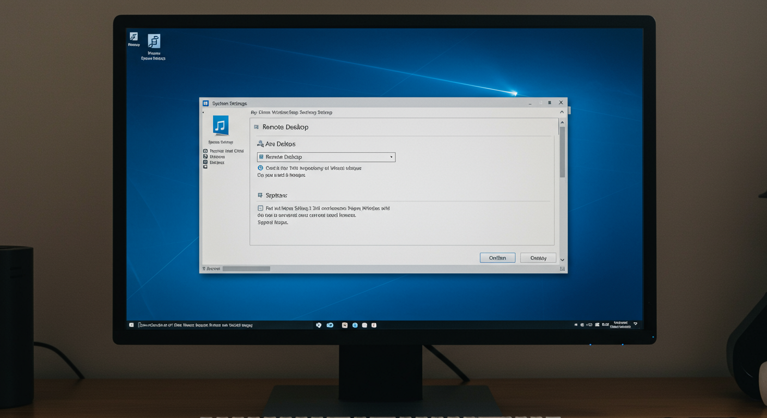Click the large blue music note icon
767x418 pixels.
[221, 126]
